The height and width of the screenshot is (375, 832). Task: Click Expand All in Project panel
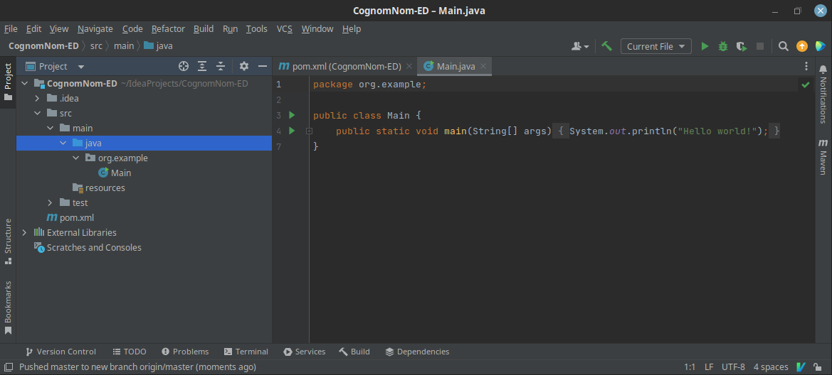(202, 66)
